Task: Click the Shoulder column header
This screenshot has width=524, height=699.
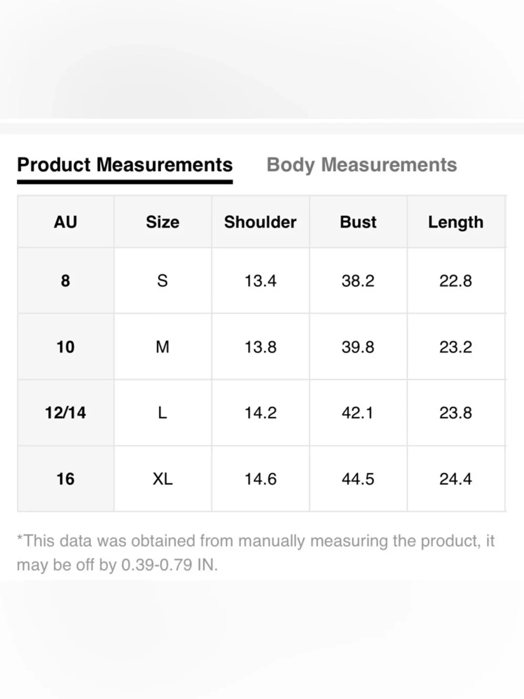Action: (260, 222)
